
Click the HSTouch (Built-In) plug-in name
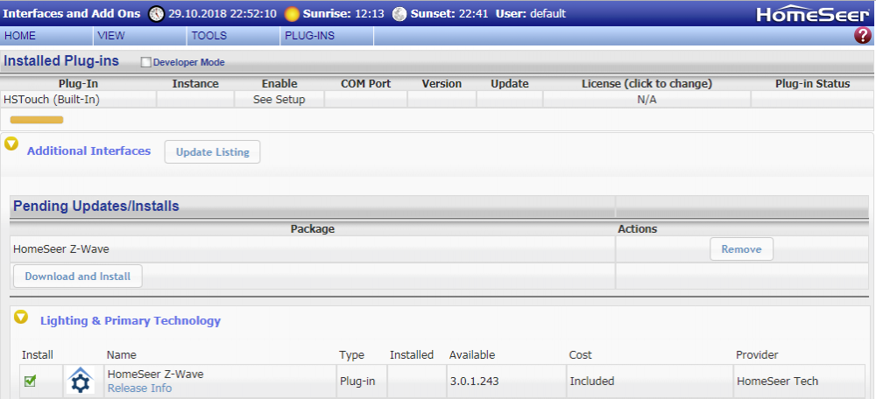(52, 100)
